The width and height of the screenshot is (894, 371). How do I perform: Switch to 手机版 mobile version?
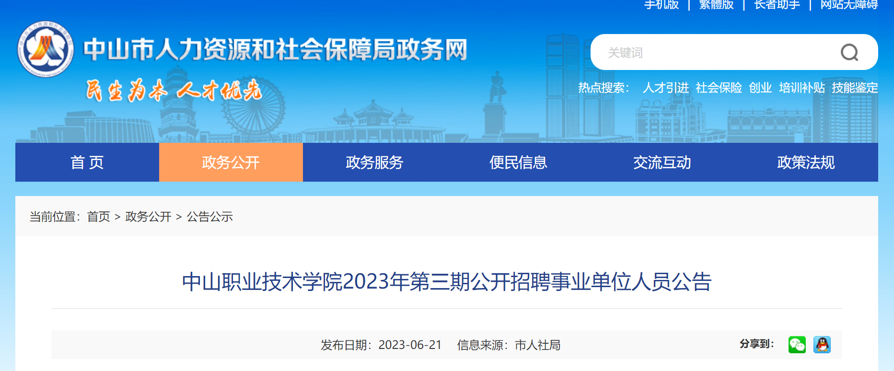(662, 5)
